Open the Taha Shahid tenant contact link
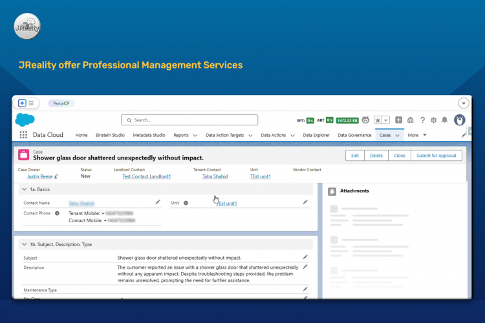485x323 pixels. pos(215,176)
